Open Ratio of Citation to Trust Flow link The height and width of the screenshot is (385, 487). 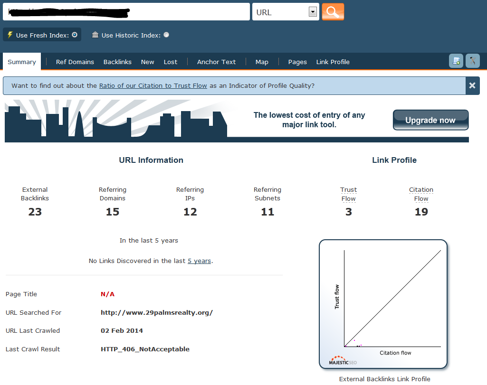pos(153,86)
